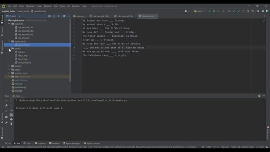Open the Problems tool window button
Viewport: 270px width, 152px height.
40,144
